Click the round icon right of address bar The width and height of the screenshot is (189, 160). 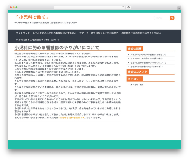pyautogui.click(x=129, y=7)
